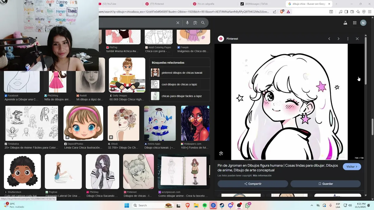Click the taskbar volume speaker icon
374x210 pixels.
click(x=351, y=205)
